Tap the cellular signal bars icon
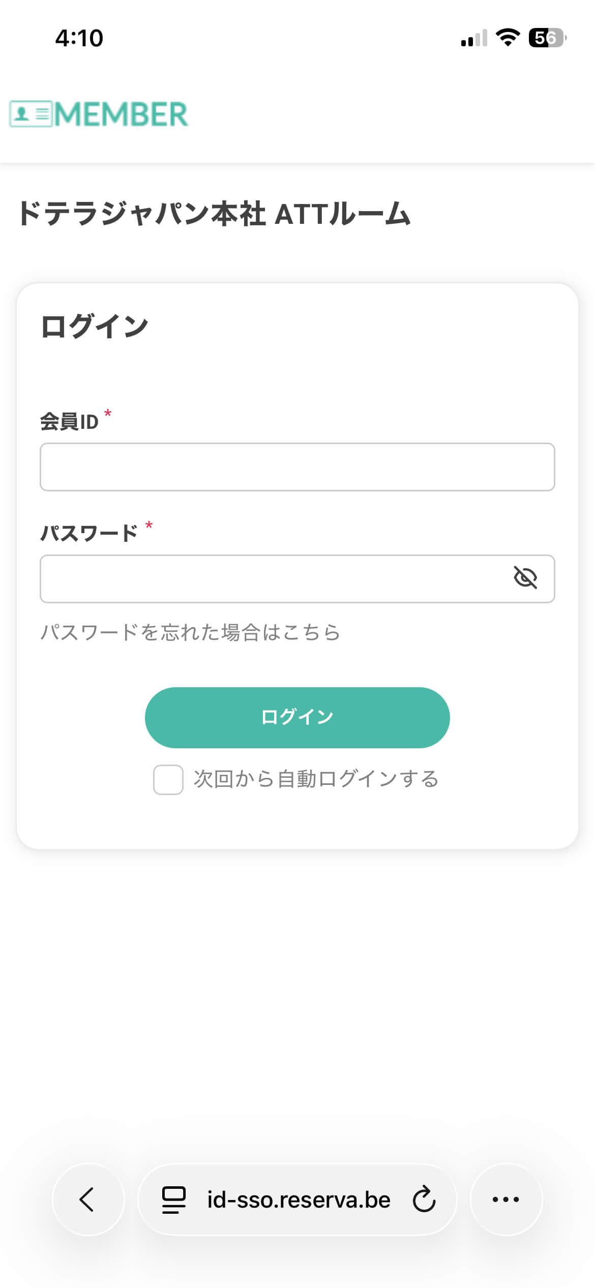Viewport: 595px width, 1288px height. (474, 38)
